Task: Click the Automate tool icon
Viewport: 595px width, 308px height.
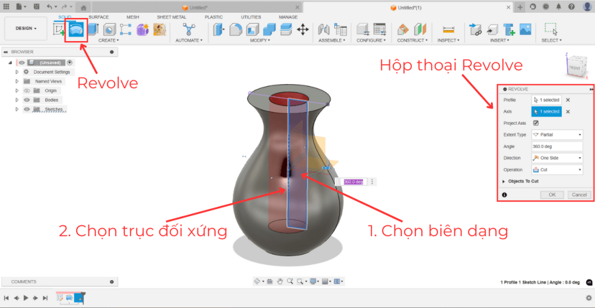Action: [189, 29]
